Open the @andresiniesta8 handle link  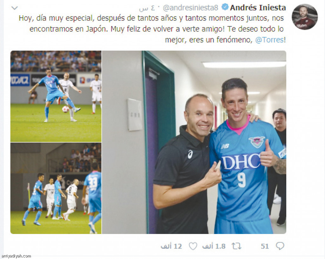pos(190,8)
